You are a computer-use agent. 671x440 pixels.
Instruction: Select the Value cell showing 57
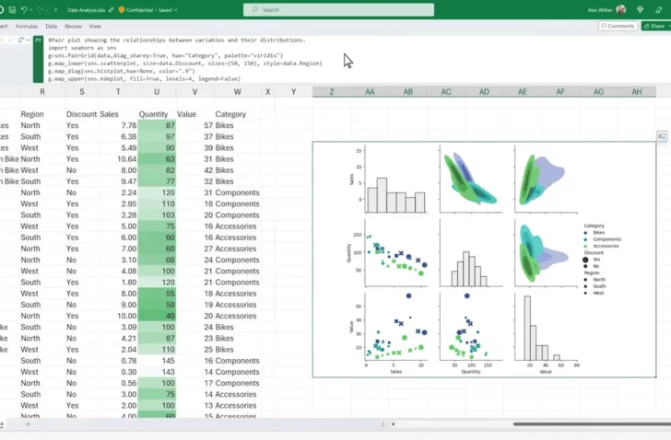(194, 125)
